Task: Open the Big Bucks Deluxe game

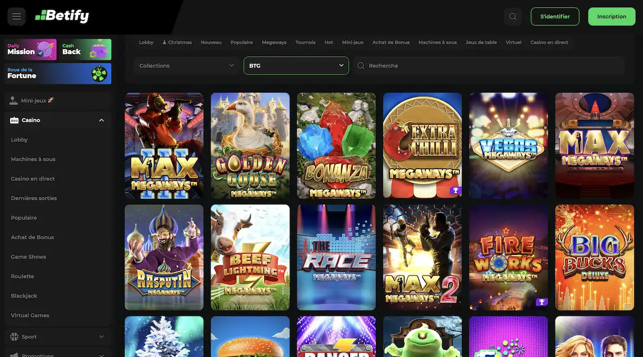Action: [x=595, y=257]
